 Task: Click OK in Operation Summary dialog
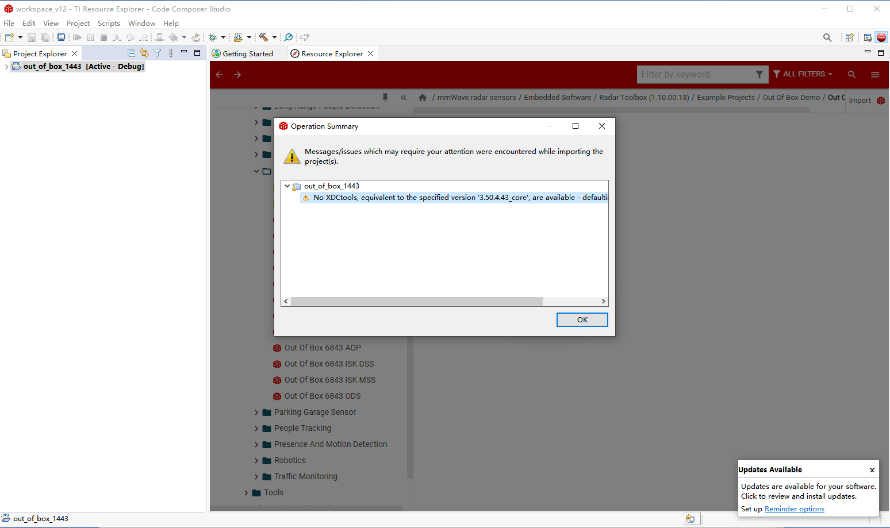(582, 319)
